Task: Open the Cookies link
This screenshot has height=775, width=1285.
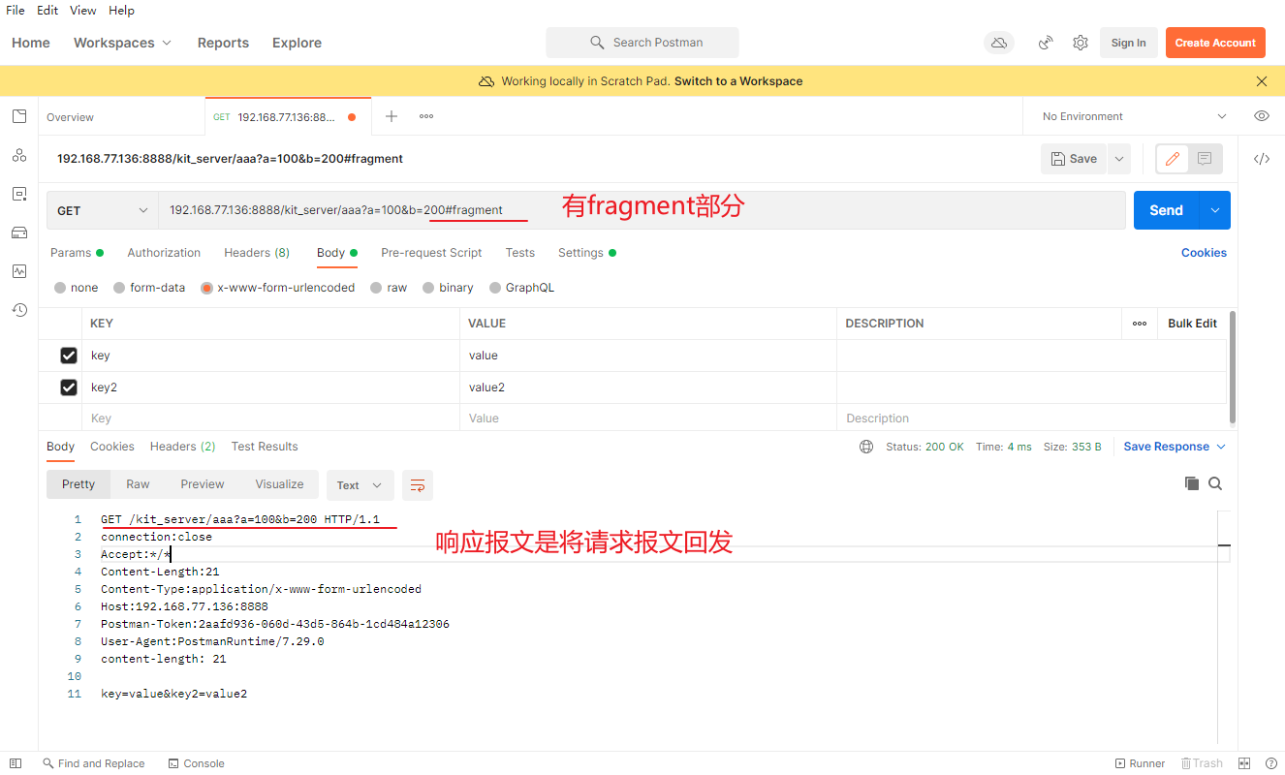Action: [1204, 253]
